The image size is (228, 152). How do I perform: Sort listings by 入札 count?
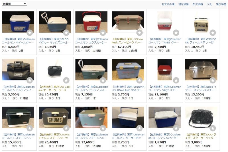(209, 4)
